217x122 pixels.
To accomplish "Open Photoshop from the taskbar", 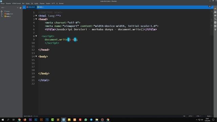I will (x=36, y=120).
